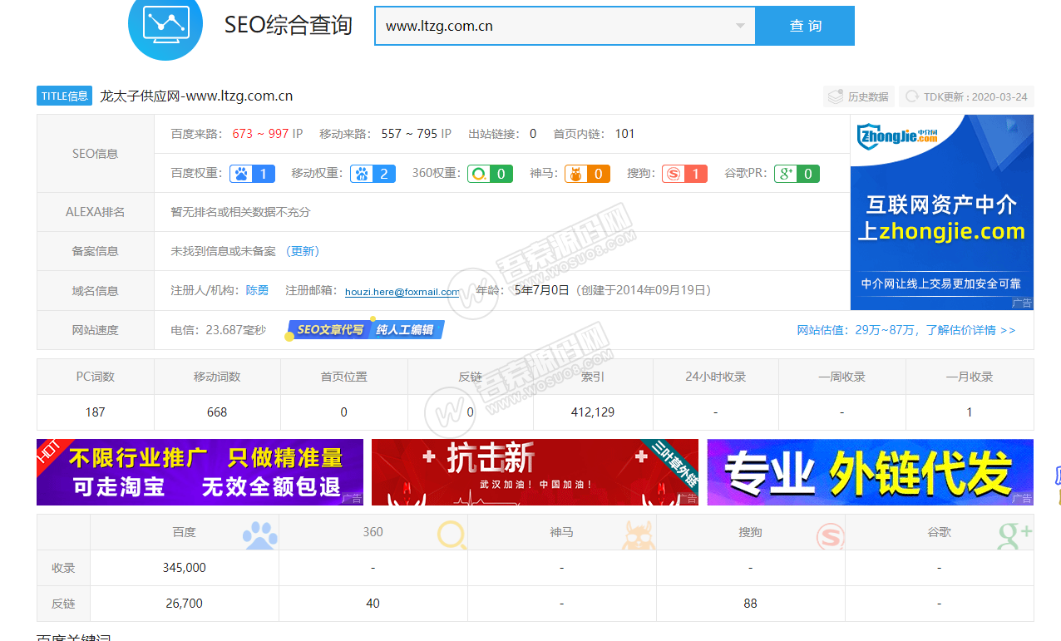The height and width of the screenshot is (641, 1061).
Task: Focus the www.ltzg.com.cn domain input field
Action: 565,26
